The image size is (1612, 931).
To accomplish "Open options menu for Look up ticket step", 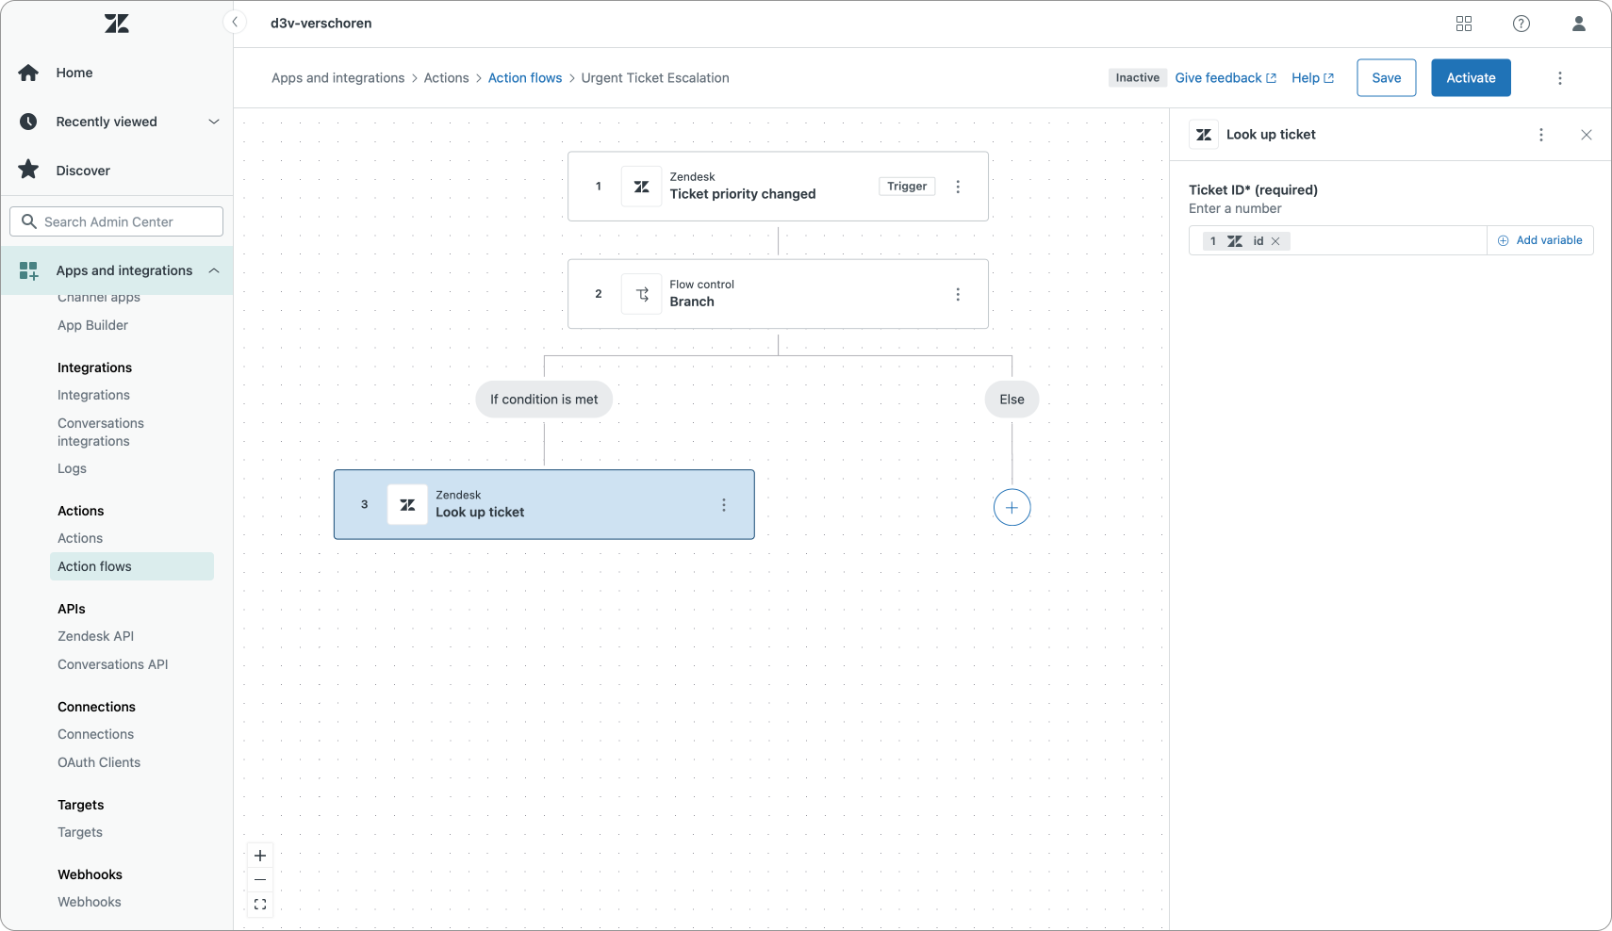I will tap(724, 505).
